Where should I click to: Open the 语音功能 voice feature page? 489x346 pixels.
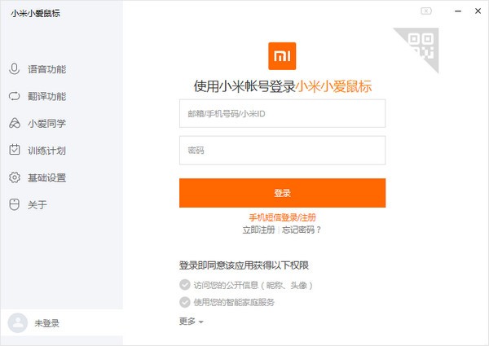46,69
